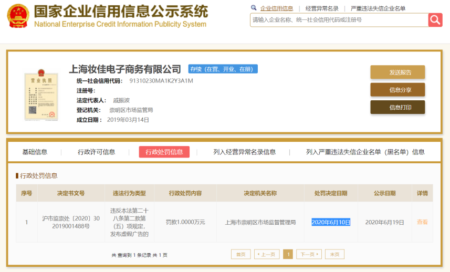Click 查看 to view penalty details
This screenshot has width=450, height=272.
(x=422, y=222)
